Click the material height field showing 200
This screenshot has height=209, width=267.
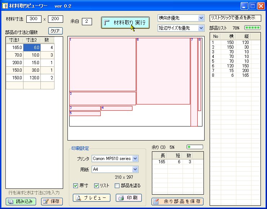tap(55, 19)
